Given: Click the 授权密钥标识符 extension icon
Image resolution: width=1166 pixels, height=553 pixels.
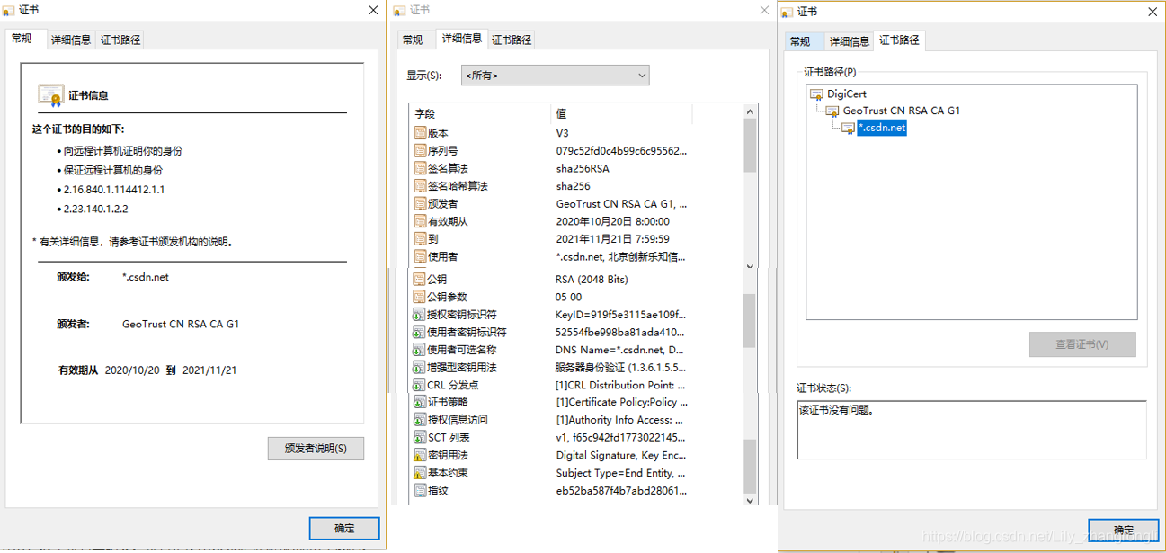Looking at the screenshot, I should 419,315.
